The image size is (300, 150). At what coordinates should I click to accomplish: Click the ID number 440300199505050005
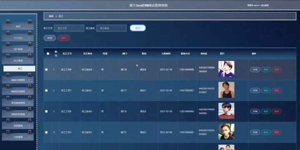[207, 132]
